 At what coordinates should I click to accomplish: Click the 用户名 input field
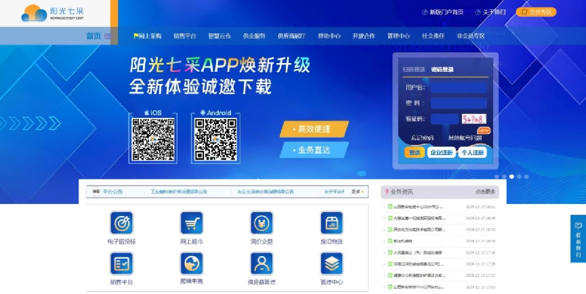[459, 87]
